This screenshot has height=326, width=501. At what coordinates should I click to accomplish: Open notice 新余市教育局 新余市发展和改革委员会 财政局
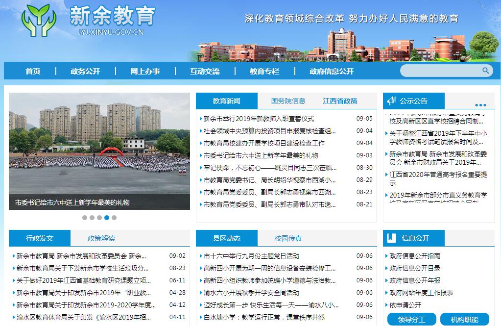pos(438,158)
